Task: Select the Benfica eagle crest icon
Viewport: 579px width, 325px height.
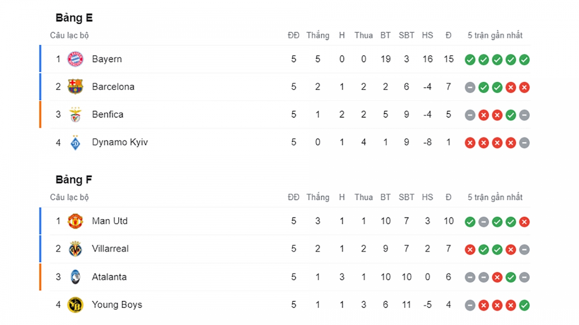Action: (x=75, y=115)
